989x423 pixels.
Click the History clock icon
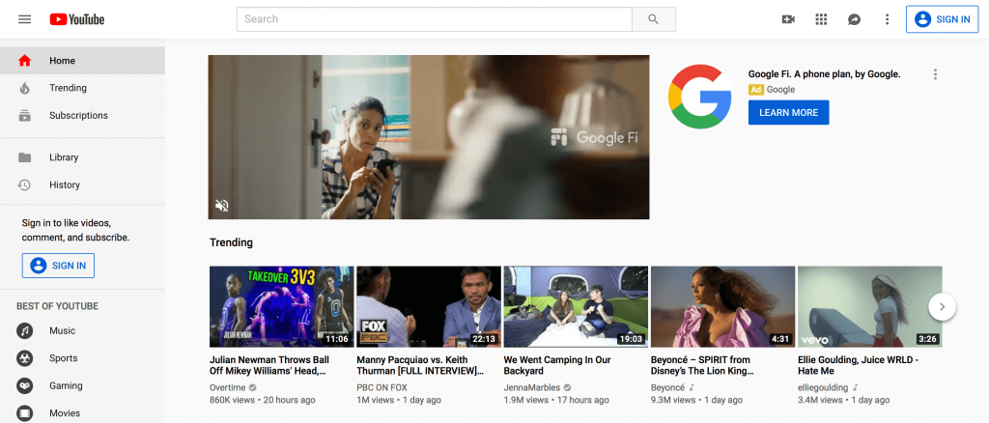[x=24, y=184]
